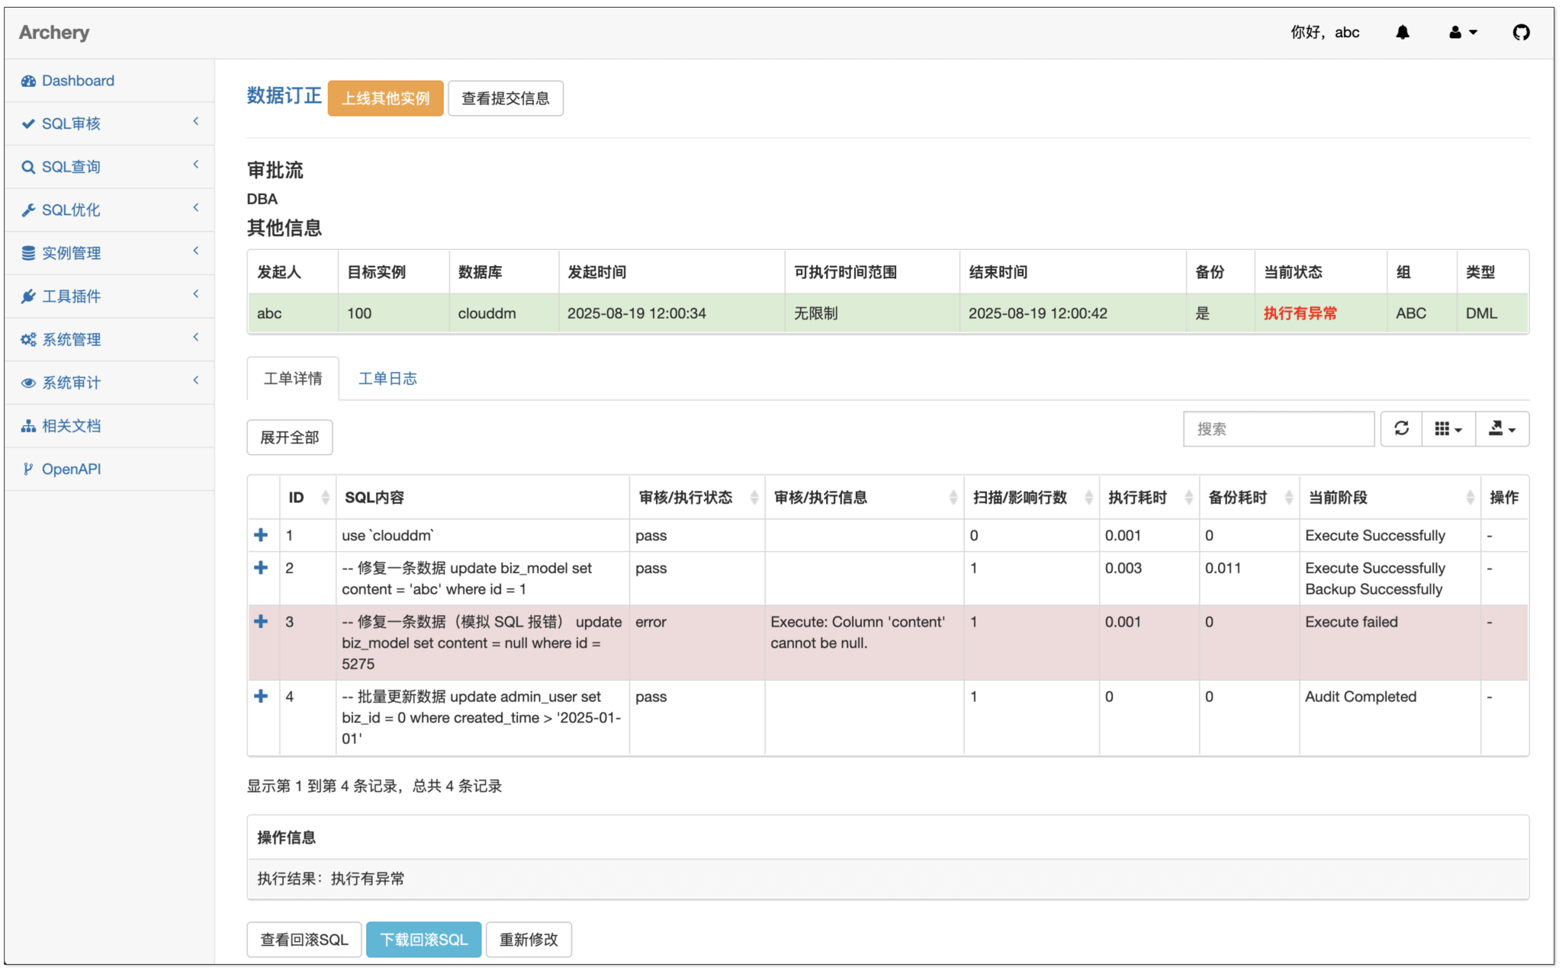The image size is (1562, 971).
Task: Select the 工单详情 tab
Action: click(293, 379)
